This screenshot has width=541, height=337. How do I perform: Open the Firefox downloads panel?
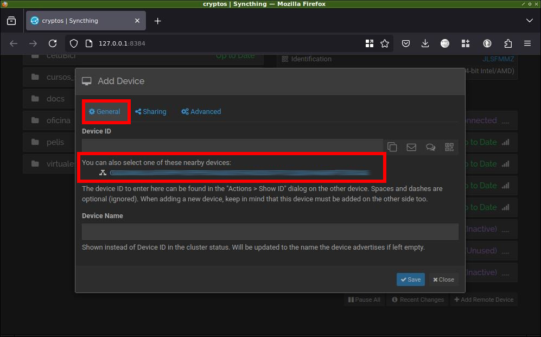point(425,43)
